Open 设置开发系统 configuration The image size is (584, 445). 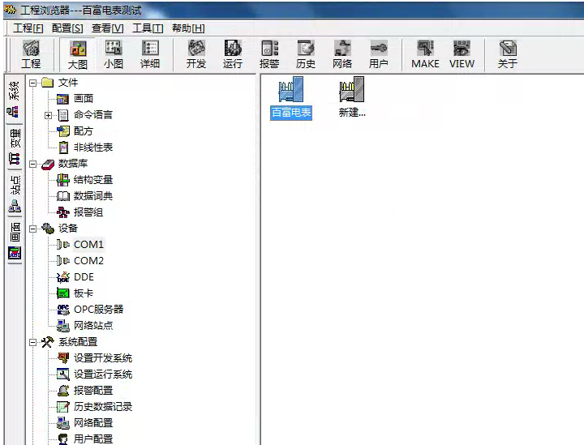pyautogui.click(x=103, y=358)
